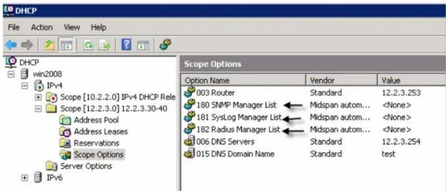The width and height of the screenshot is (446, 191).
Task: Sort by Vendor column header
Action: (x=342, y=81)
